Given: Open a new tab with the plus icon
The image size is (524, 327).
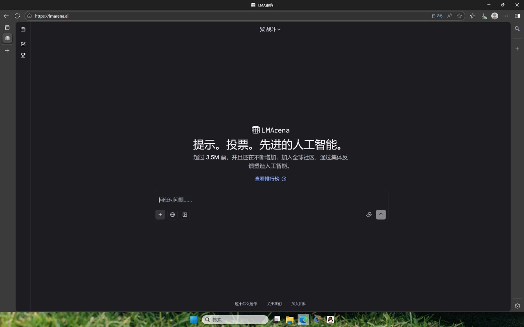Looking at the screenshot, I should click(x=7, y=50).
